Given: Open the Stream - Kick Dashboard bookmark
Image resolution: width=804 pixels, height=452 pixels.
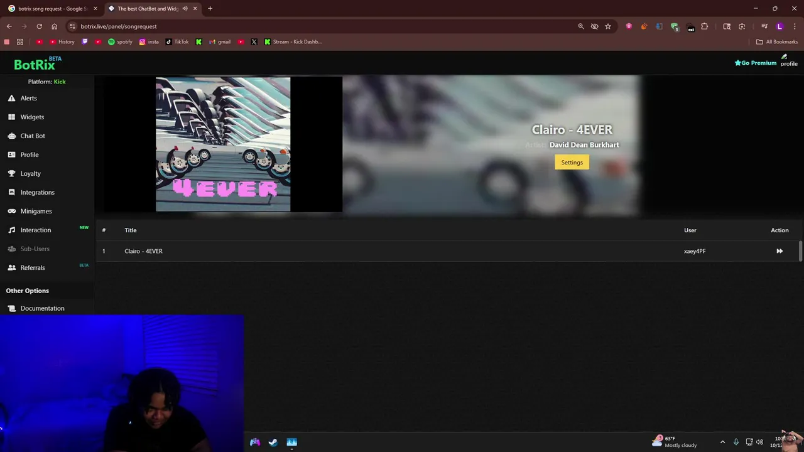Looking at the screenshot, I should (293, 42).
